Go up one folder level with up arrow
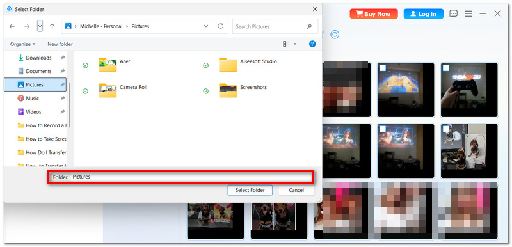This screenshot has height=247, width=512. 52,26
